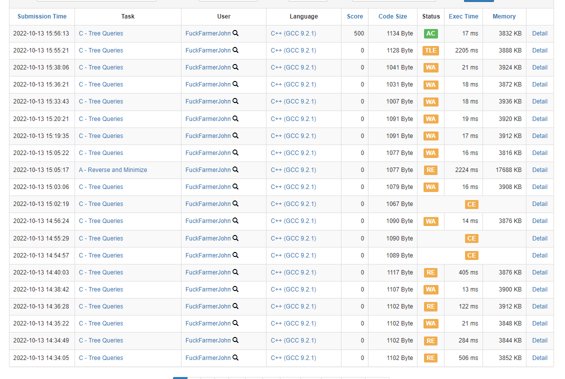565x379 pixels.
Task: Click C++ (GCC 9.2.1) in 15:56:13 row
Action: 293,33
